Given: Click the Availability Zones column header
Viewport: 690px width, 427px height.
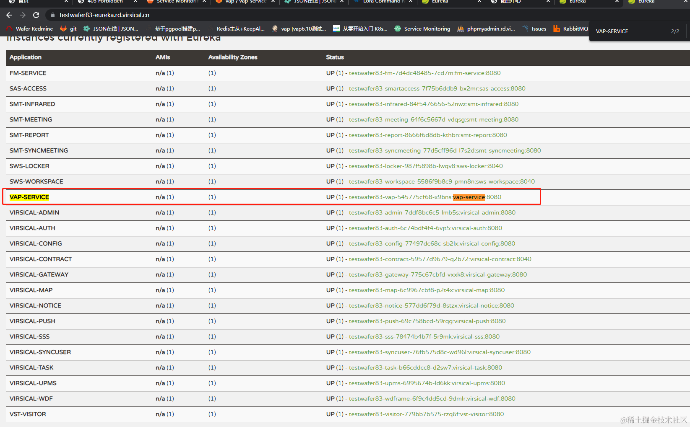Looking at the screenshot, I should (233, 57).
